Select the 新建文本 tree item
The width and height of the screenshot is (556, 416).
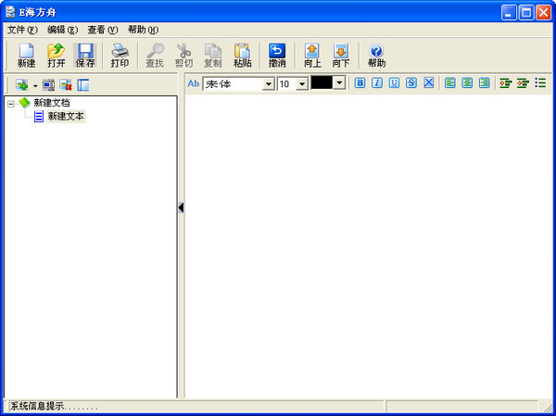coord(65,116)
